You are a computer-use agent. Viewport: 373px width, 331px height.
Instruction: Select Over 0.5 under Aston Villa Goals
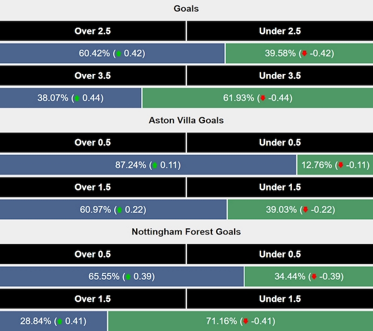click(92, 143)
